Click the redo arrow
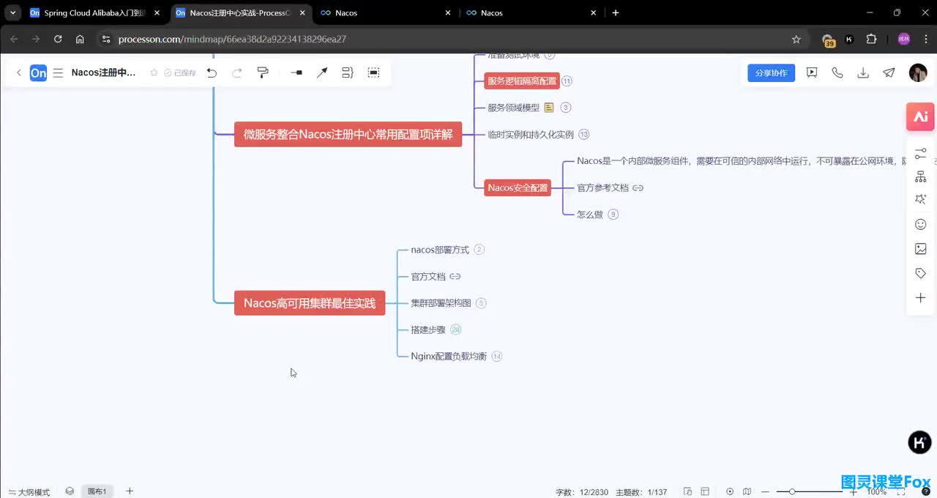Screen dimensions: 937x498 click(237, 73)
